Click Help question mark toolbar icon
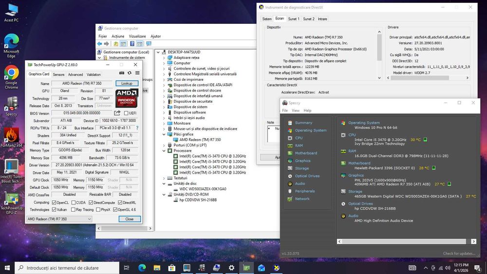The width and height of the screenshot is (487, 274). point(132,44)
